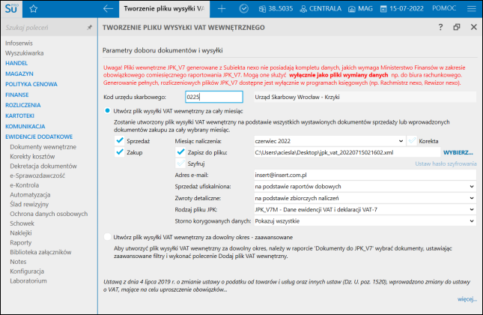Click the file path field
The height and width of the screenshot is (315, 483).
[x=347, y=152]
